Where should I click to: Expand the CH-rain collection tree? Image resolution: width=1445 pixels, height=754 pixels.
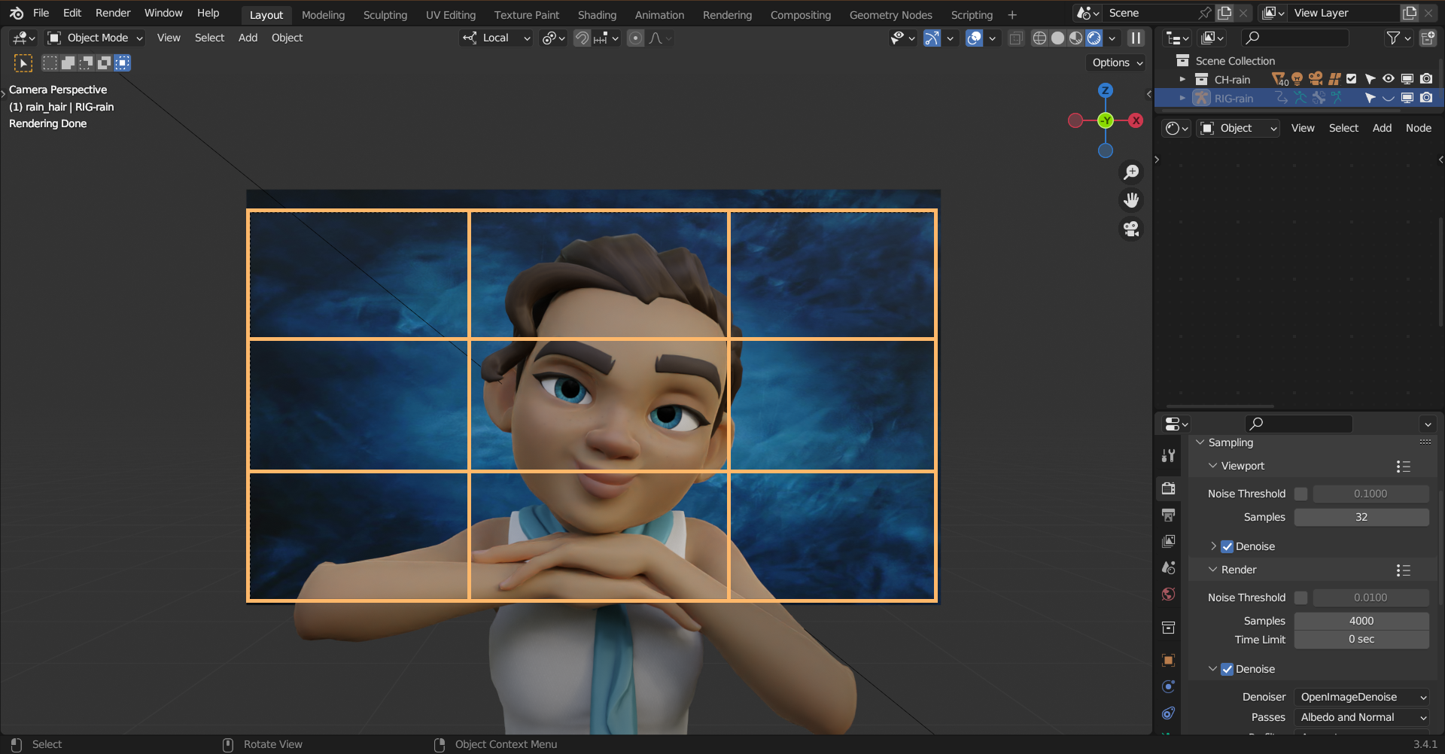(1182, 79)
